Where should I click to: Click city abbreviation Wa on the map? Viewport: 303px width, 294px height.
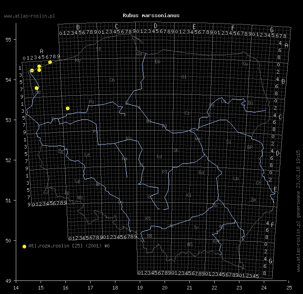[x=197, y=139]
